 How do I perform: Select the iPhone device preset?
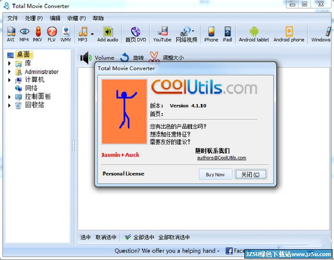[x=211, y=34]
